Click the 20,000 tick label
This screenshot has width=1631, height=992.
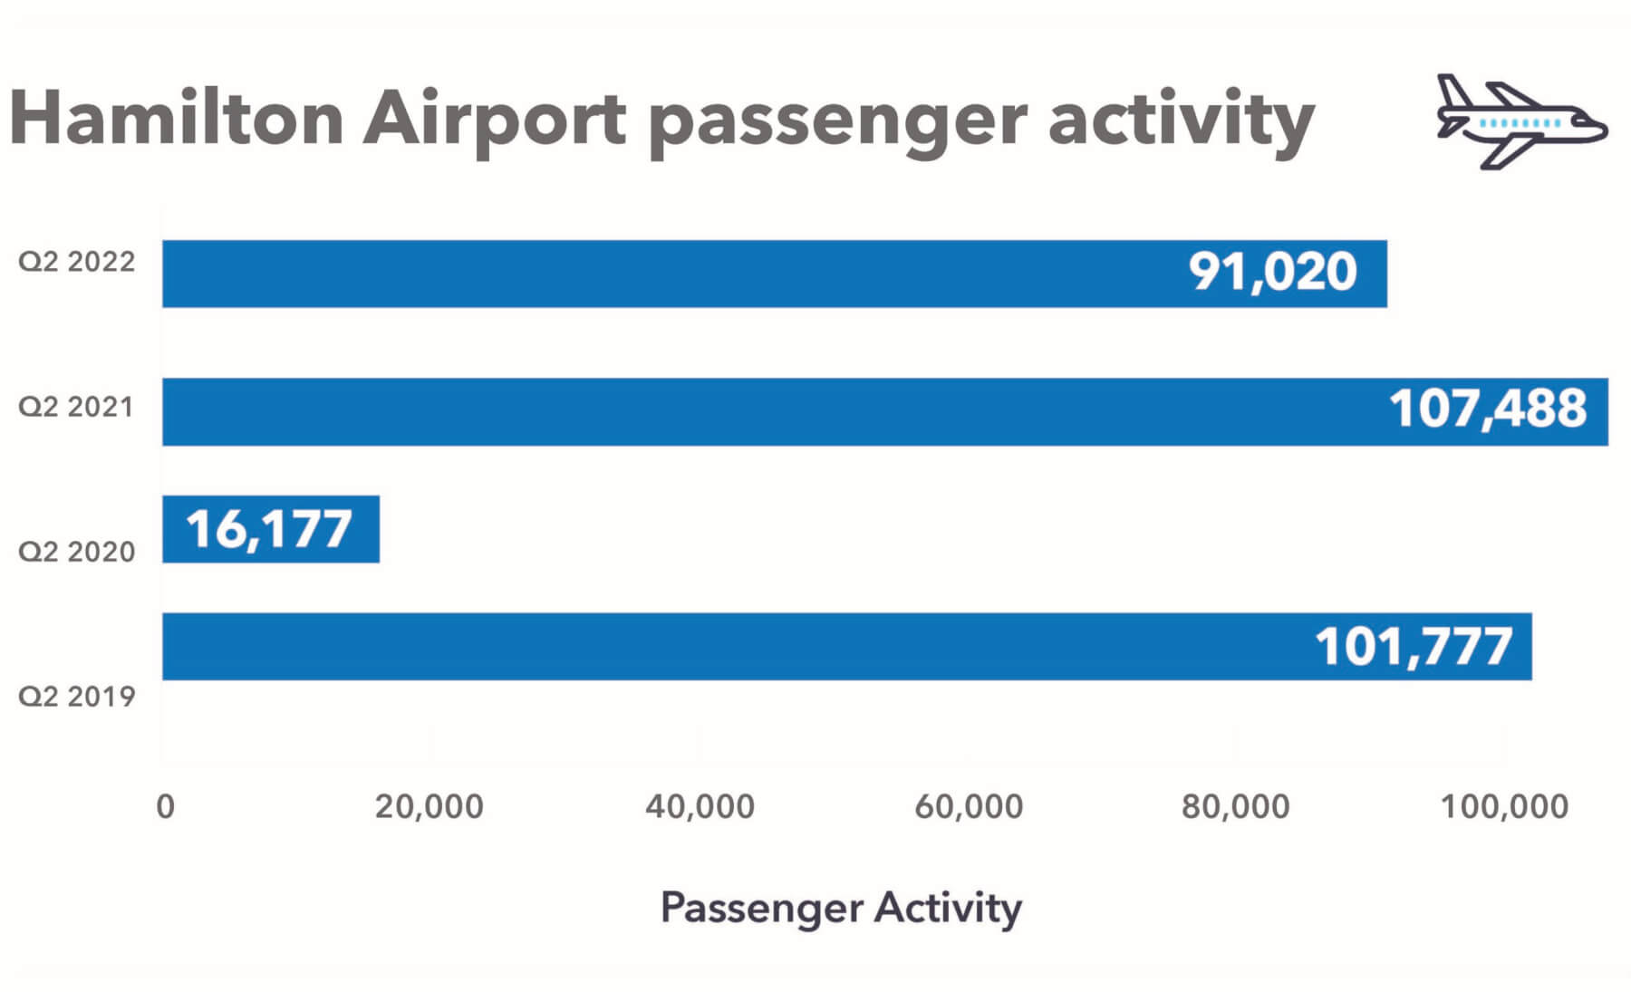pos(429,806)
